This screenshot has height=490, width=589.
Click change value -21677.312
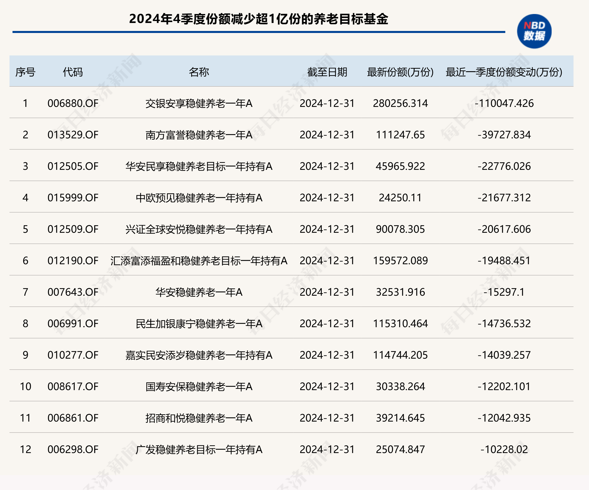504,198
